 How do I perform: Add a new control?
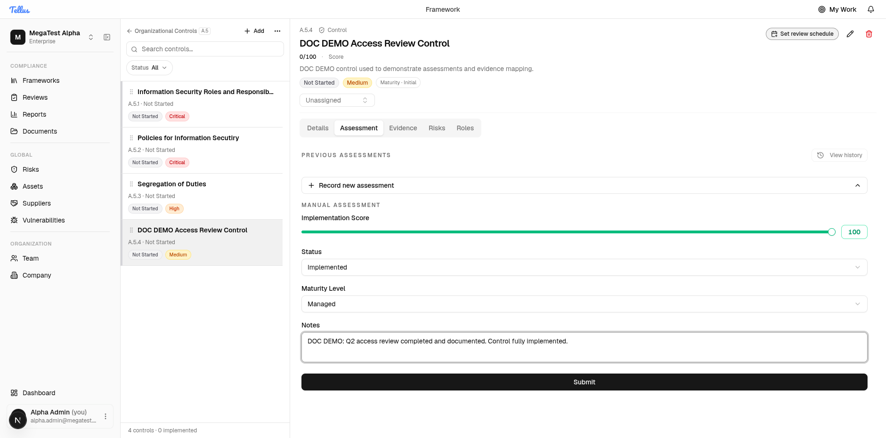point(254,31)
